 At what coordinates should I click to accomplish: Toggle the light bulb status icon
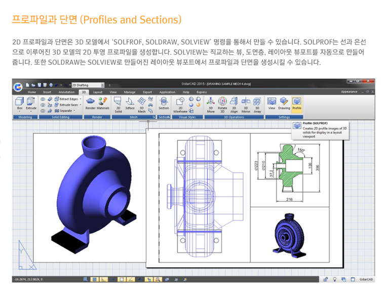334,279
